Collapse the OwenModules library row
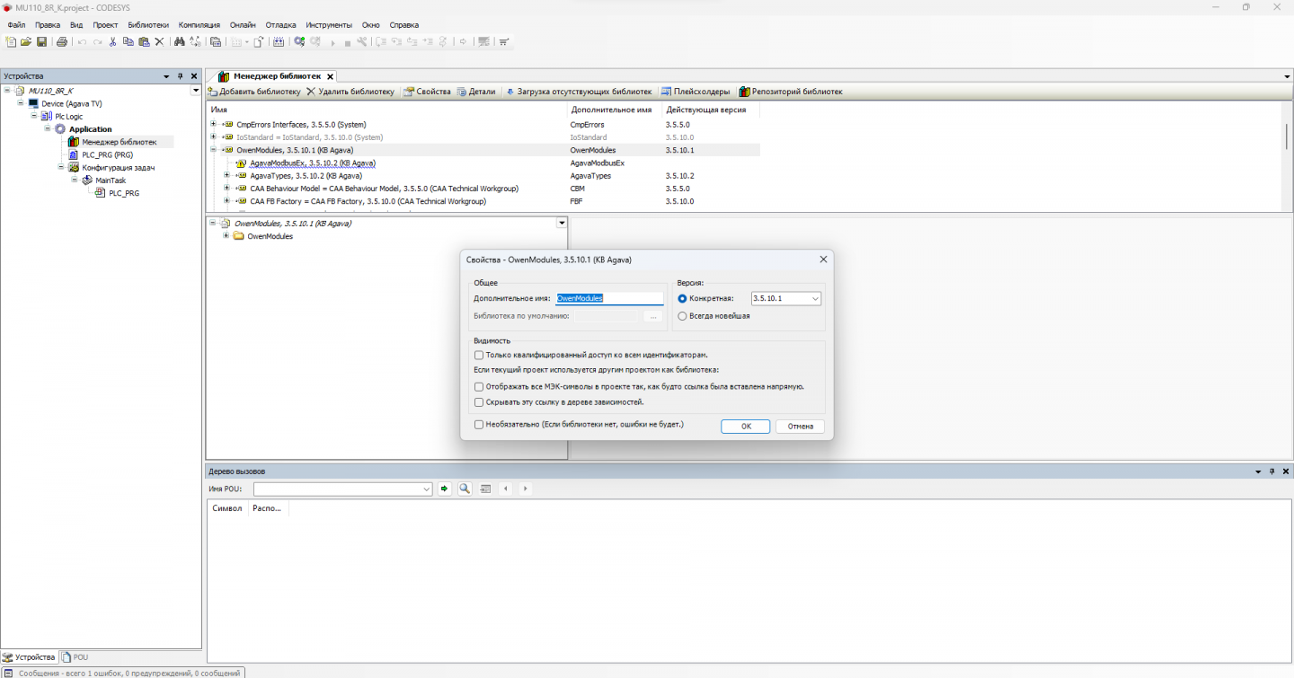 tap(214, 150)
